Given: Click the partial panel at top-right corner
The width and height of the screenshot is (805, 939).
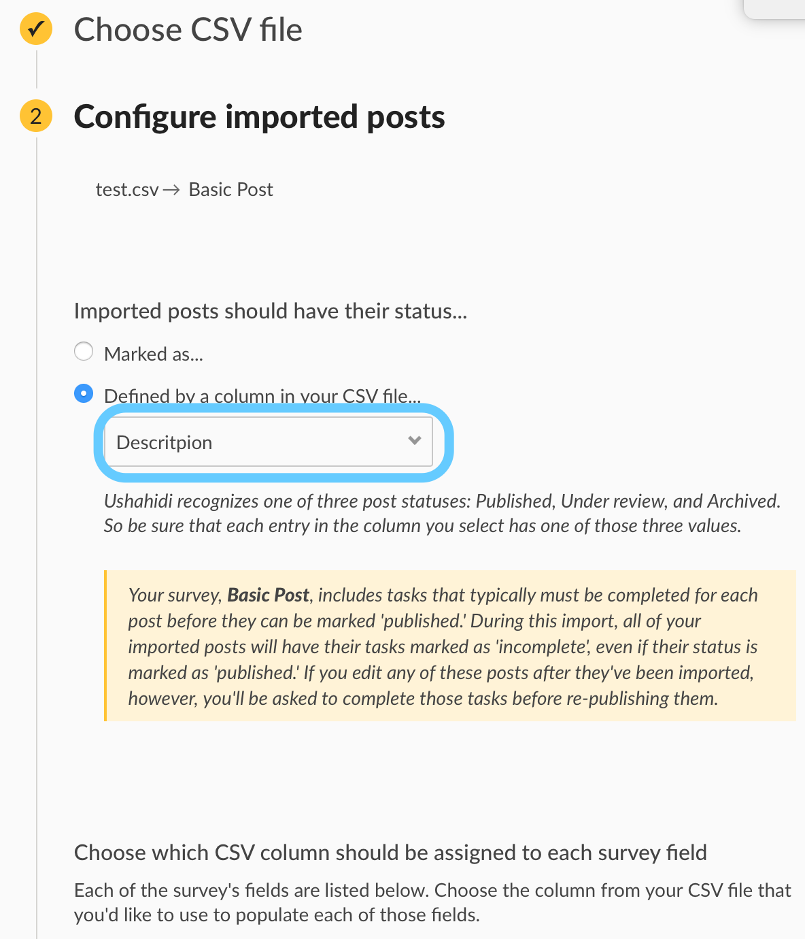Looking at the screenshot, I should [774, 9].
